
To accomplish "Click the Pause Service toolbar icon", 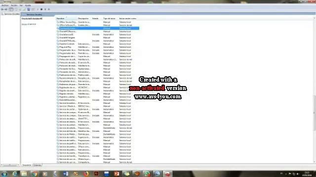I will (45, 9).
